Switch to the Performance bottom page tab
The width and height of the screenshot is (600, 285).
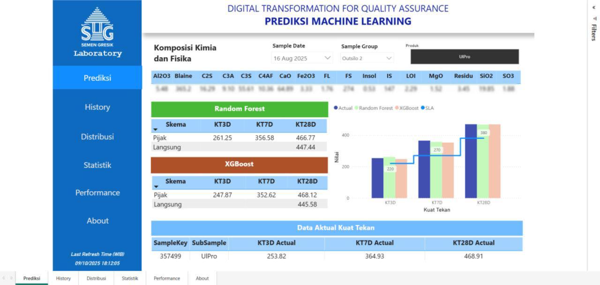tap(167, 278)
